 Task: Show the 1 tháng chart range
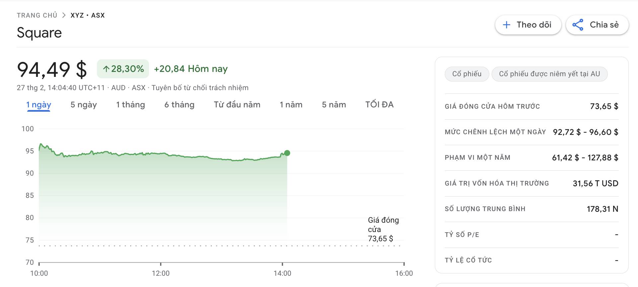(130, 105)
